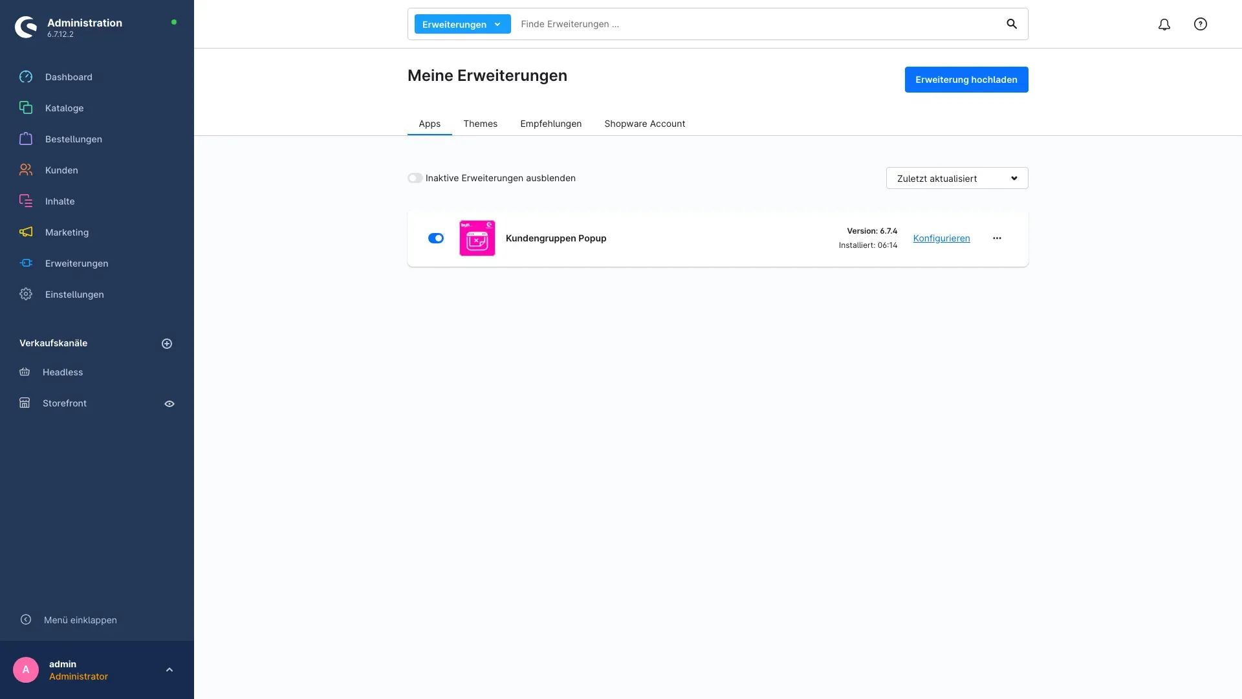Click the Headless basket icon
Viewport: 1242px width, 699px height.
25,372
